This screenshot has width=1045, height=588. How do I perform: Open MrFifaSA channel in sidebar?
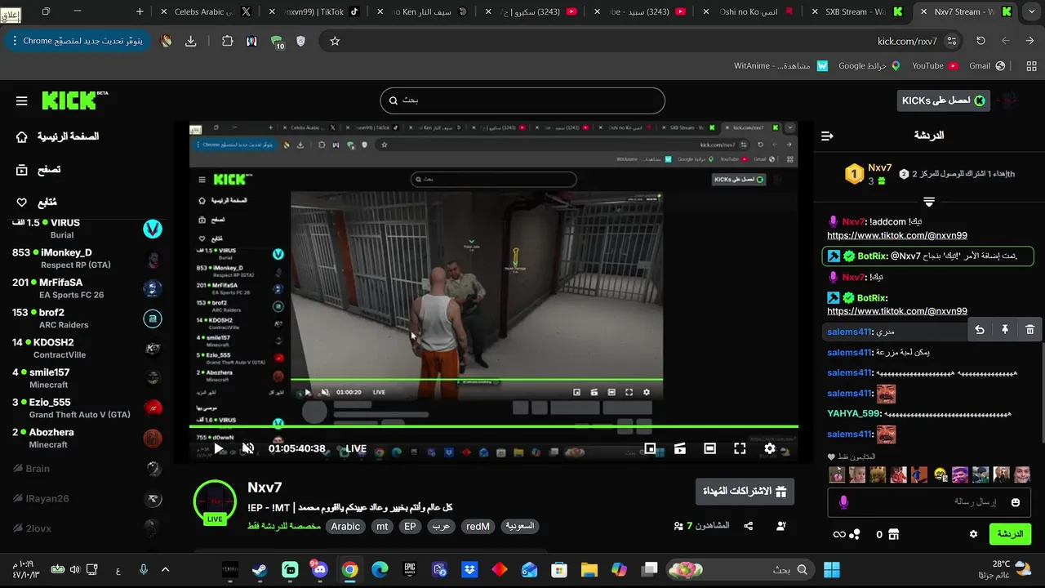click(86, 288)
